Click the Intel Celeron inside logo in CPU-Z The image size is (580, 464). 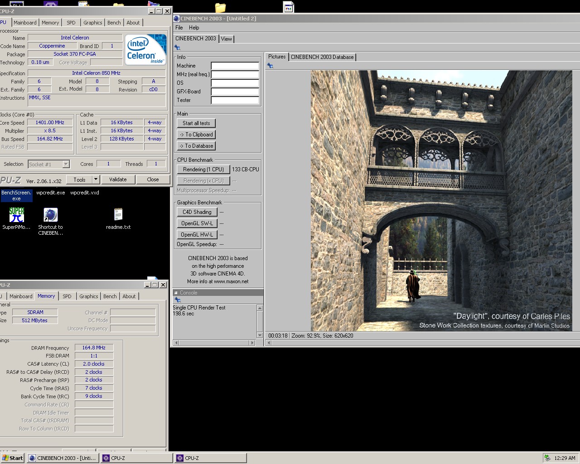[x=145, y=50]
